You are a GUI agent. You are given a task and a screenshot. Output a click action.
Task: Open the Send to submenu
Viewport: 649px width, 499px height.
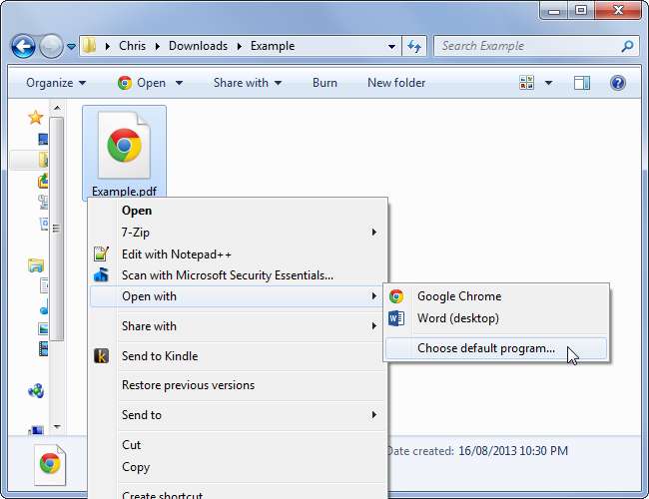[x=239, y=415]
